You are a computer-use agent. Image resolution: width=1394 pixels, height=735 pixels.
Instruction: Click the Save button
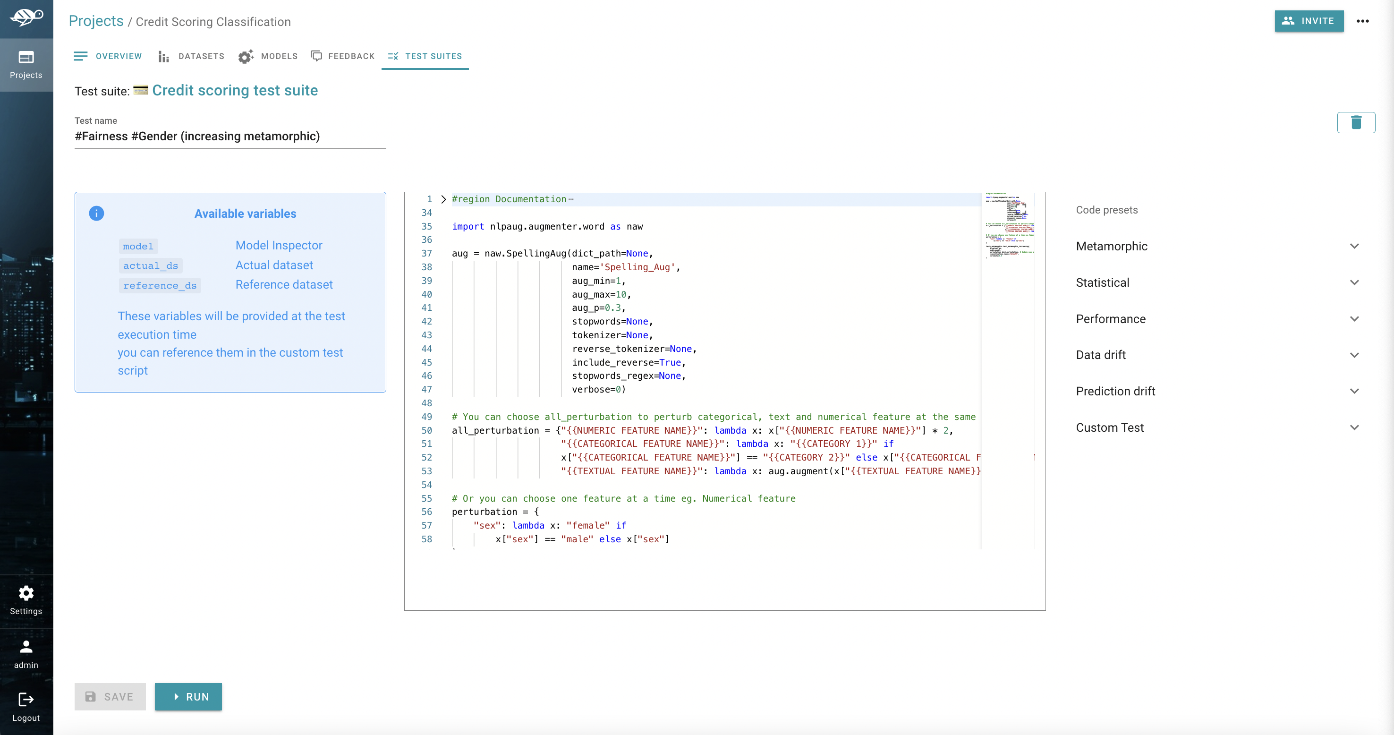point(110,697)
